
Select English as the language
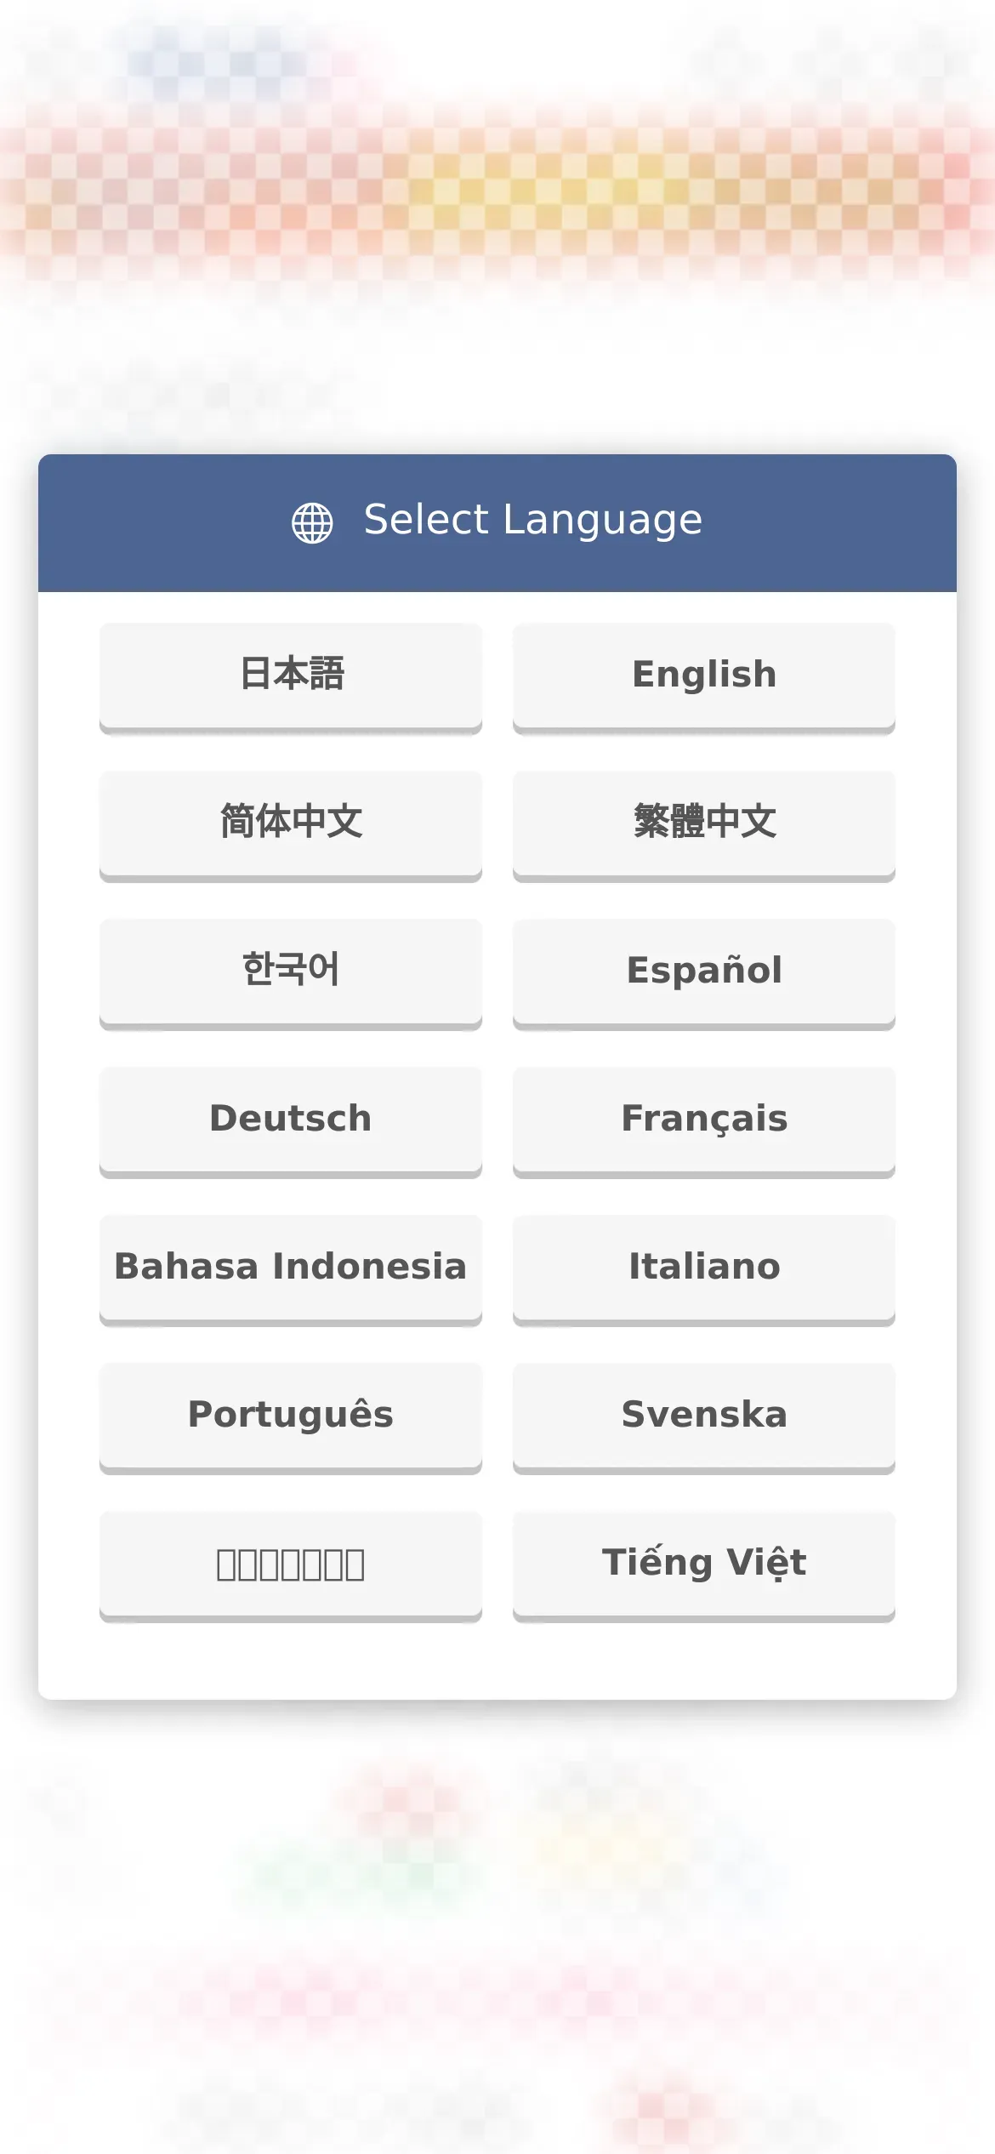pyautogui.click(x=704, y=678)
